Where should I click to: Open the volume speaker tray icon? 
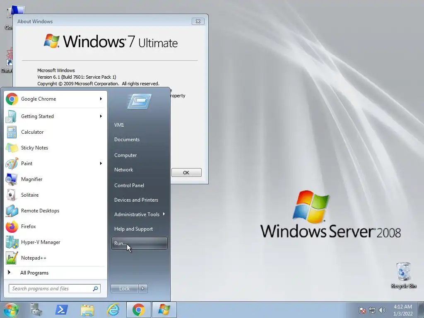click(382, 310)
